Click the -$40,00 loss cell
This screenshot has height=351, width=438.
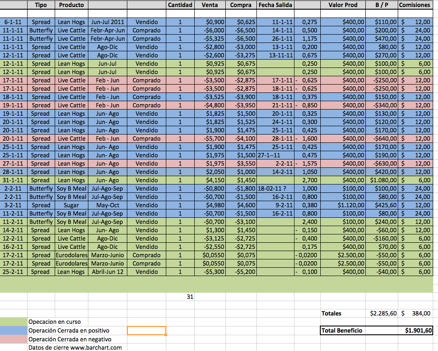pyautogui.click(x=382, y=272)
